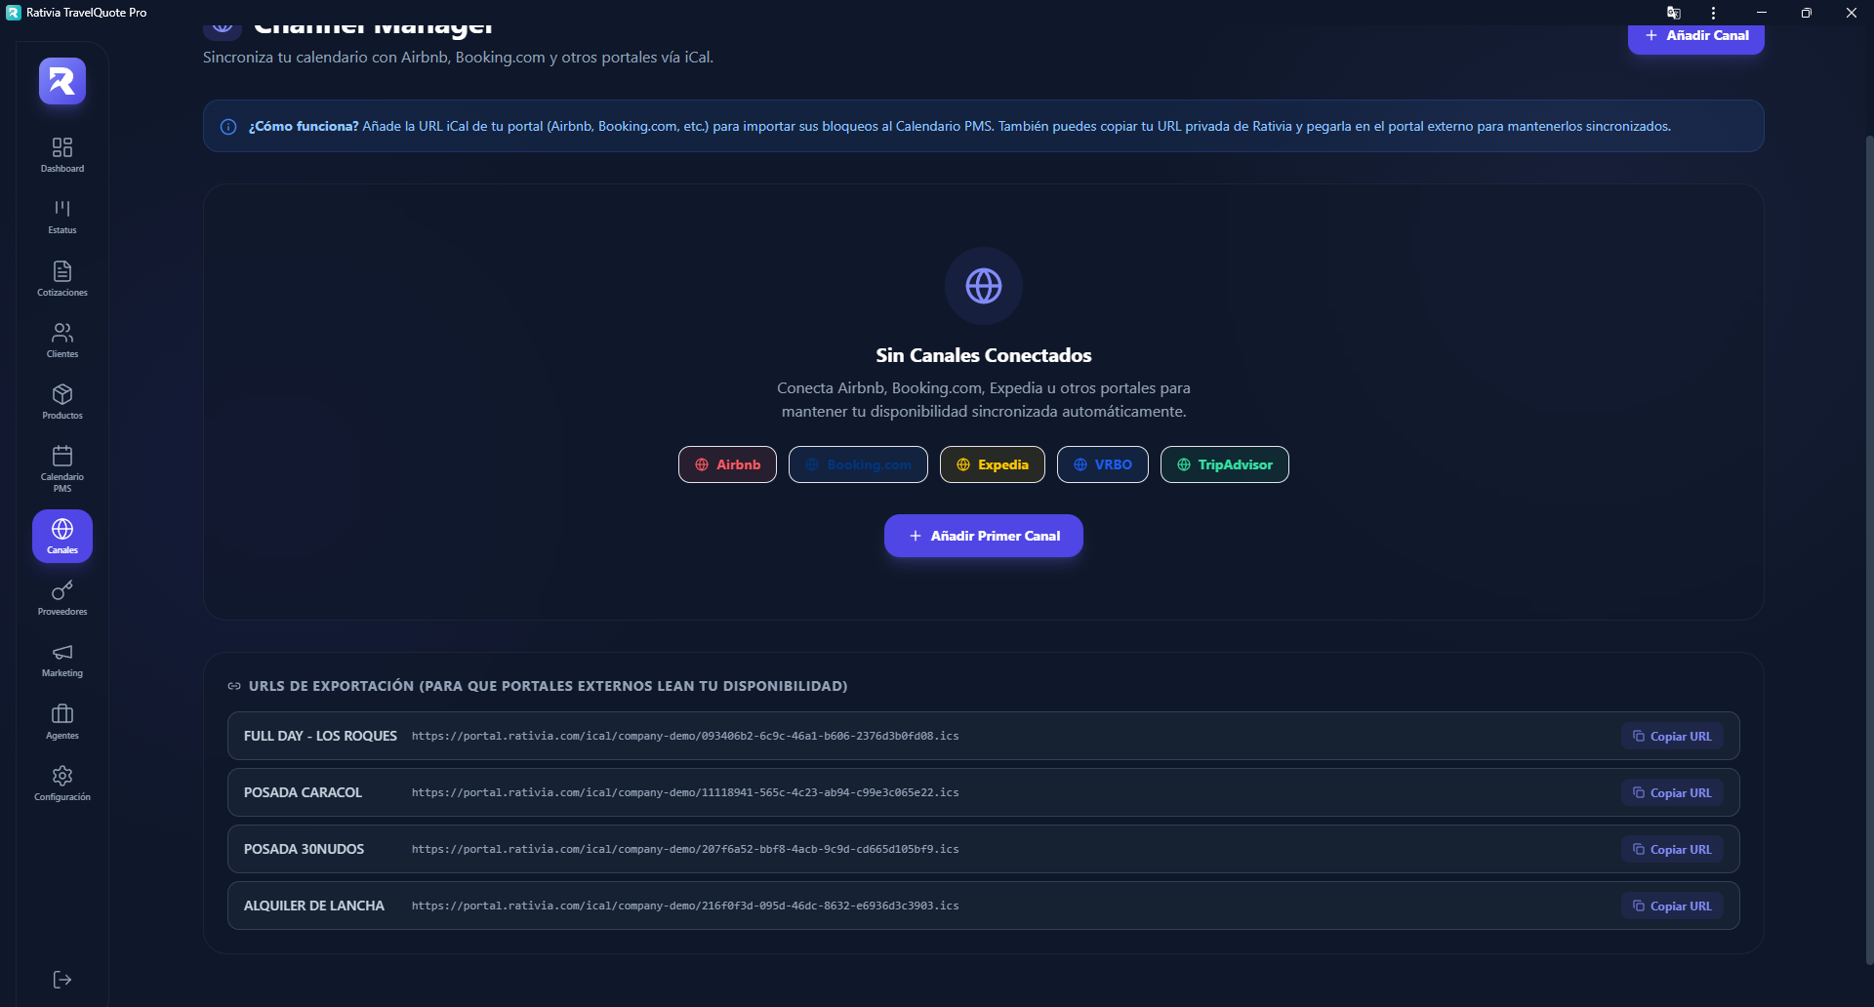This screenshot has height=1007, width=1874.
Task: Copy URL for ALQUILER DE LANCHA
Action: tap(1672, 906)
